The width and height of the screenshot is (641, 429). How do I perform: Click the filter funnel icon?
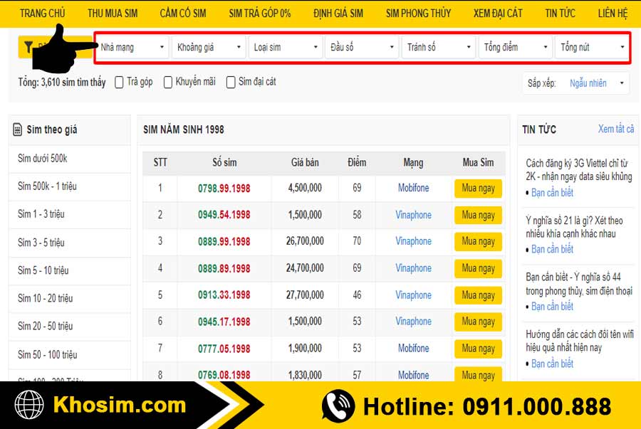[28, 48]
